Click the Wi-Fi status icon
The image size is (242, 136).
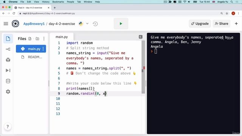click(185, 2)
